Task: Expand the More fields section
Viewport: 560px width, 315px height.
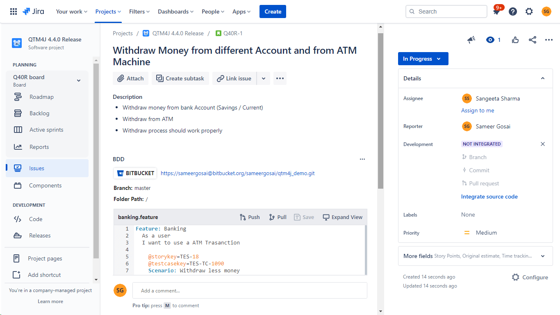Action: 475,256
